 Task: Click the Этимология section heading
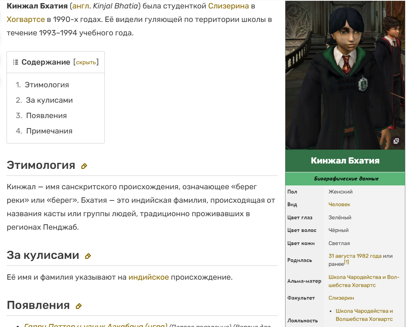pos(41,165)
